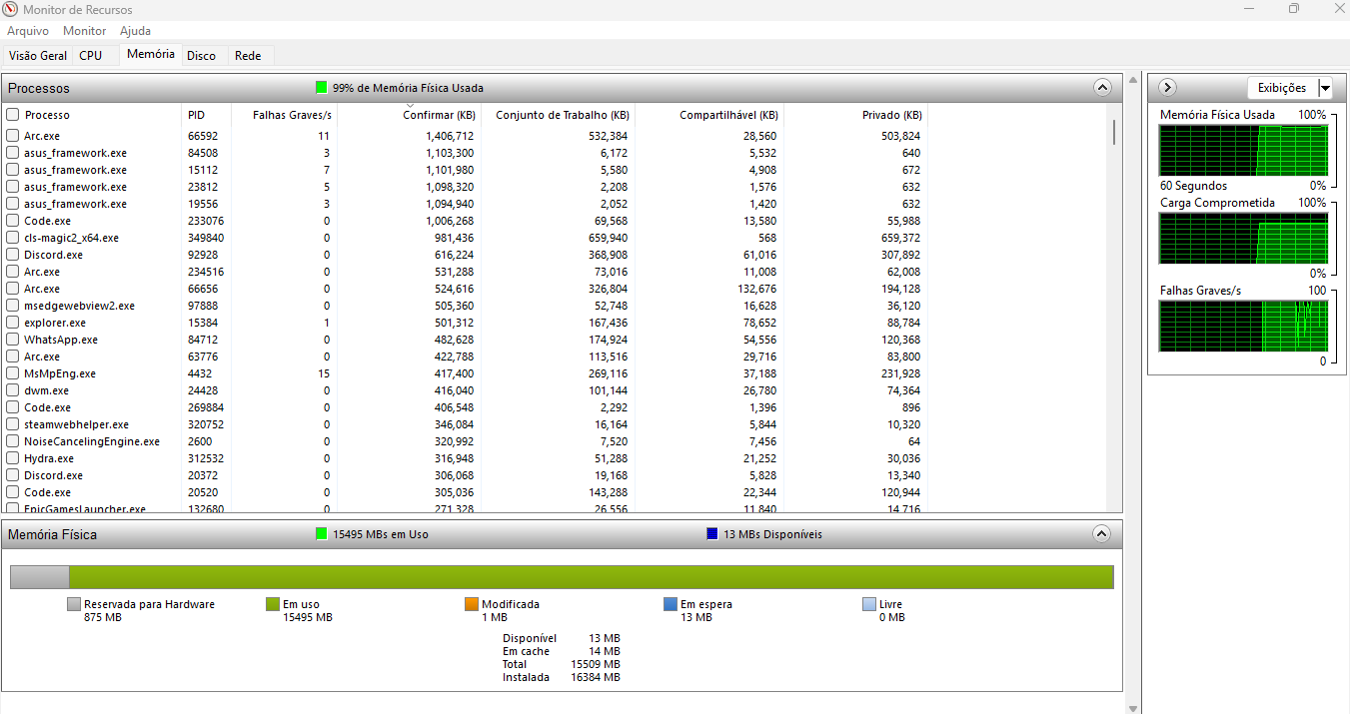Restore the window with the maximize button
1350x714 pixels.
(1293, 9)
